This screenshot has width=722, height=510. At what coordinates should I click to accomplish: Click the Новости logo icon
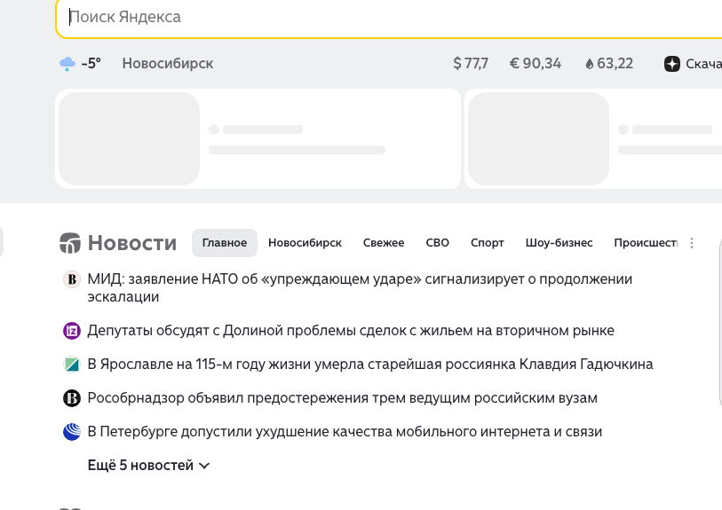point(69,243)
